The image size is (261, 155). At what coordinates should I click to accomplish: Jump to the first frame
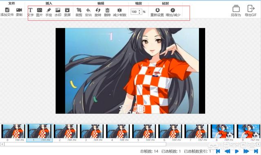tap(218, 151)
